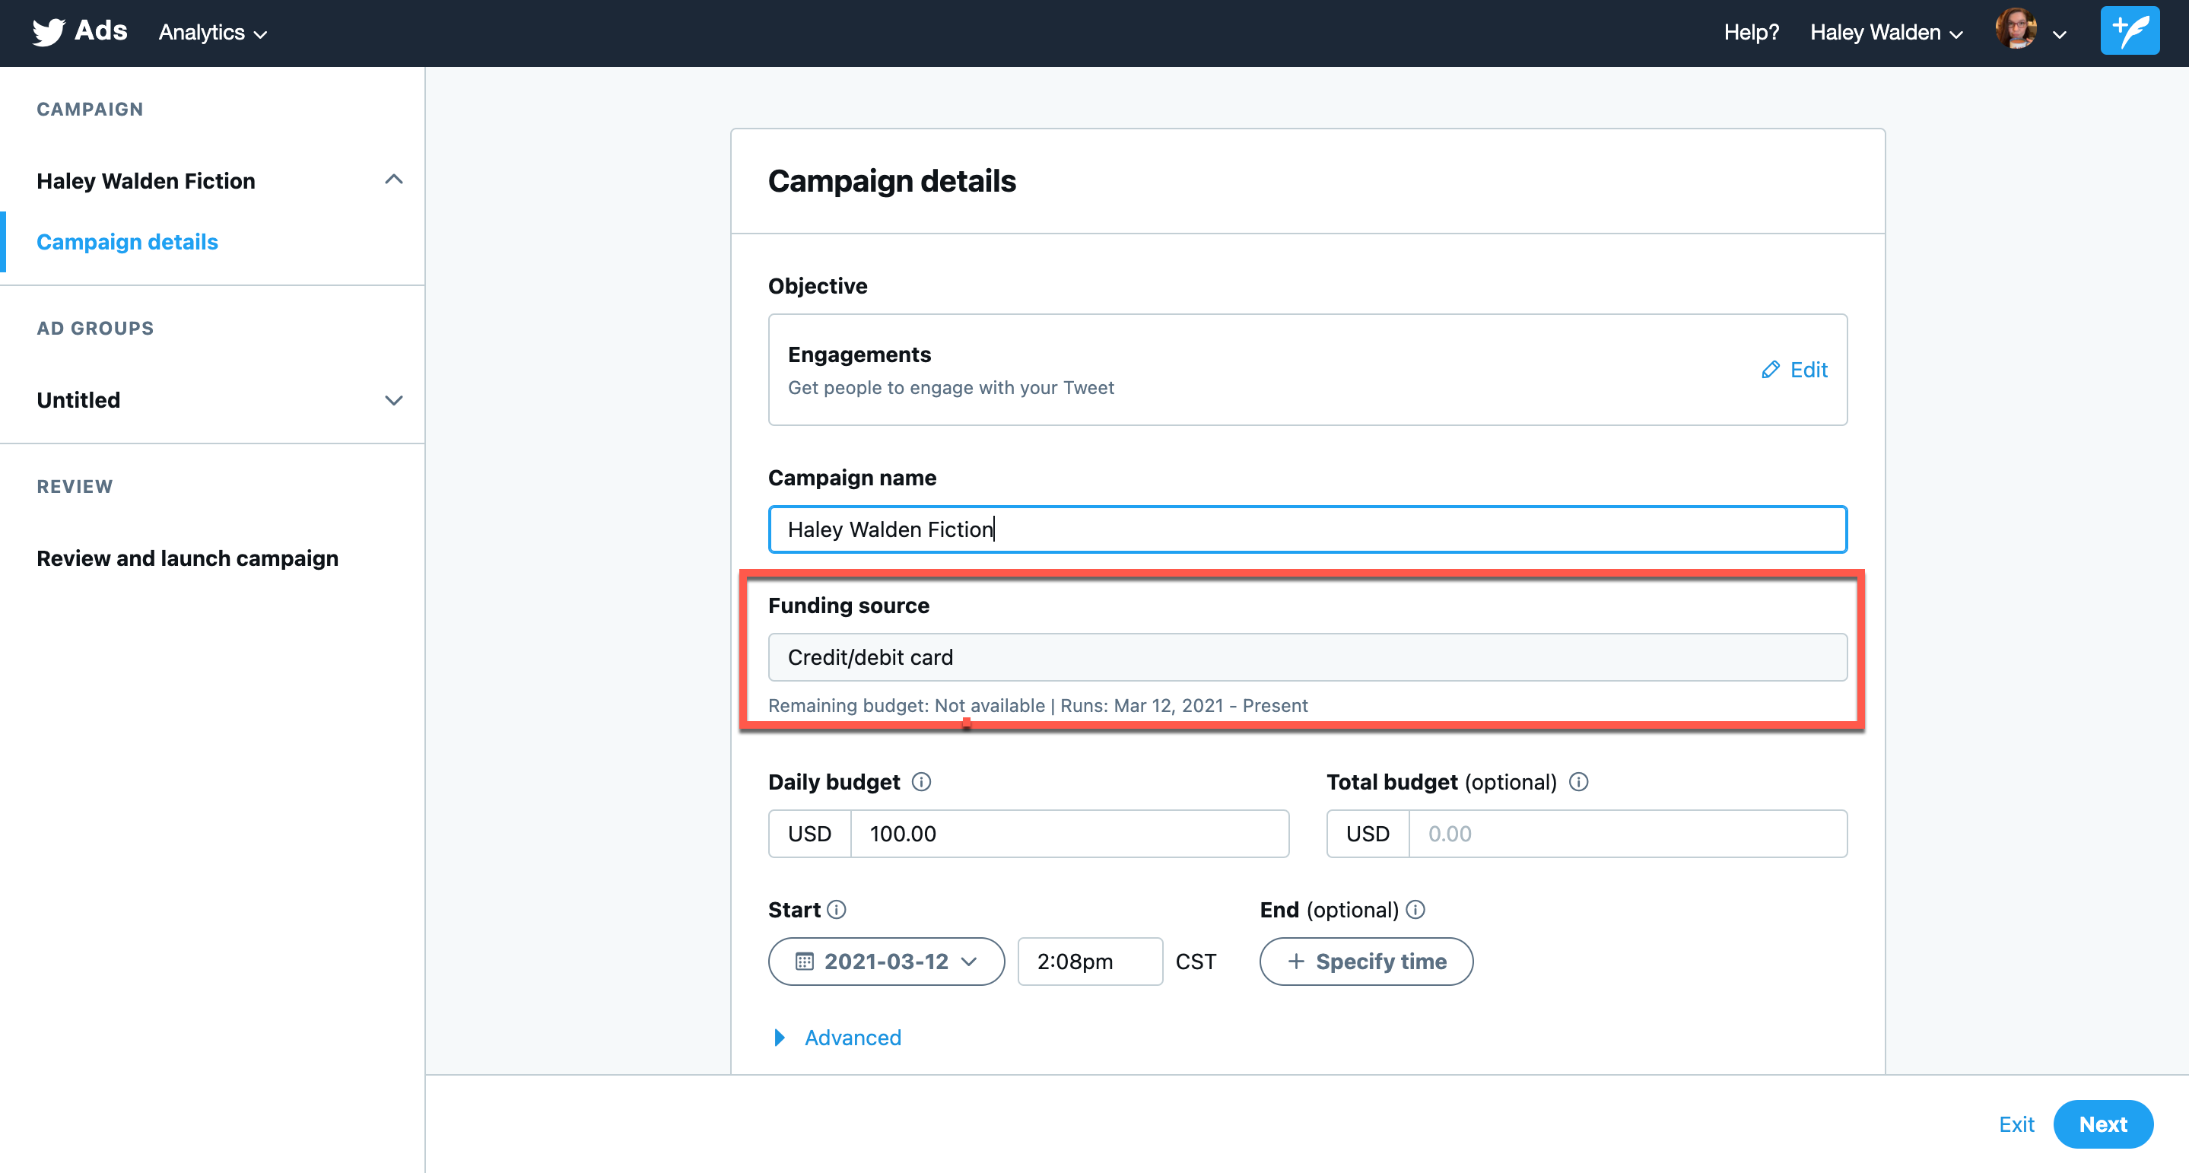
Task: Select Campaign details in sidebar
Action: pos(128,241)
